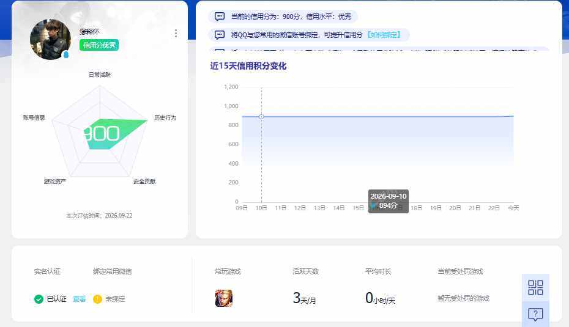Click the 09日 axis label

pos(242,208)
